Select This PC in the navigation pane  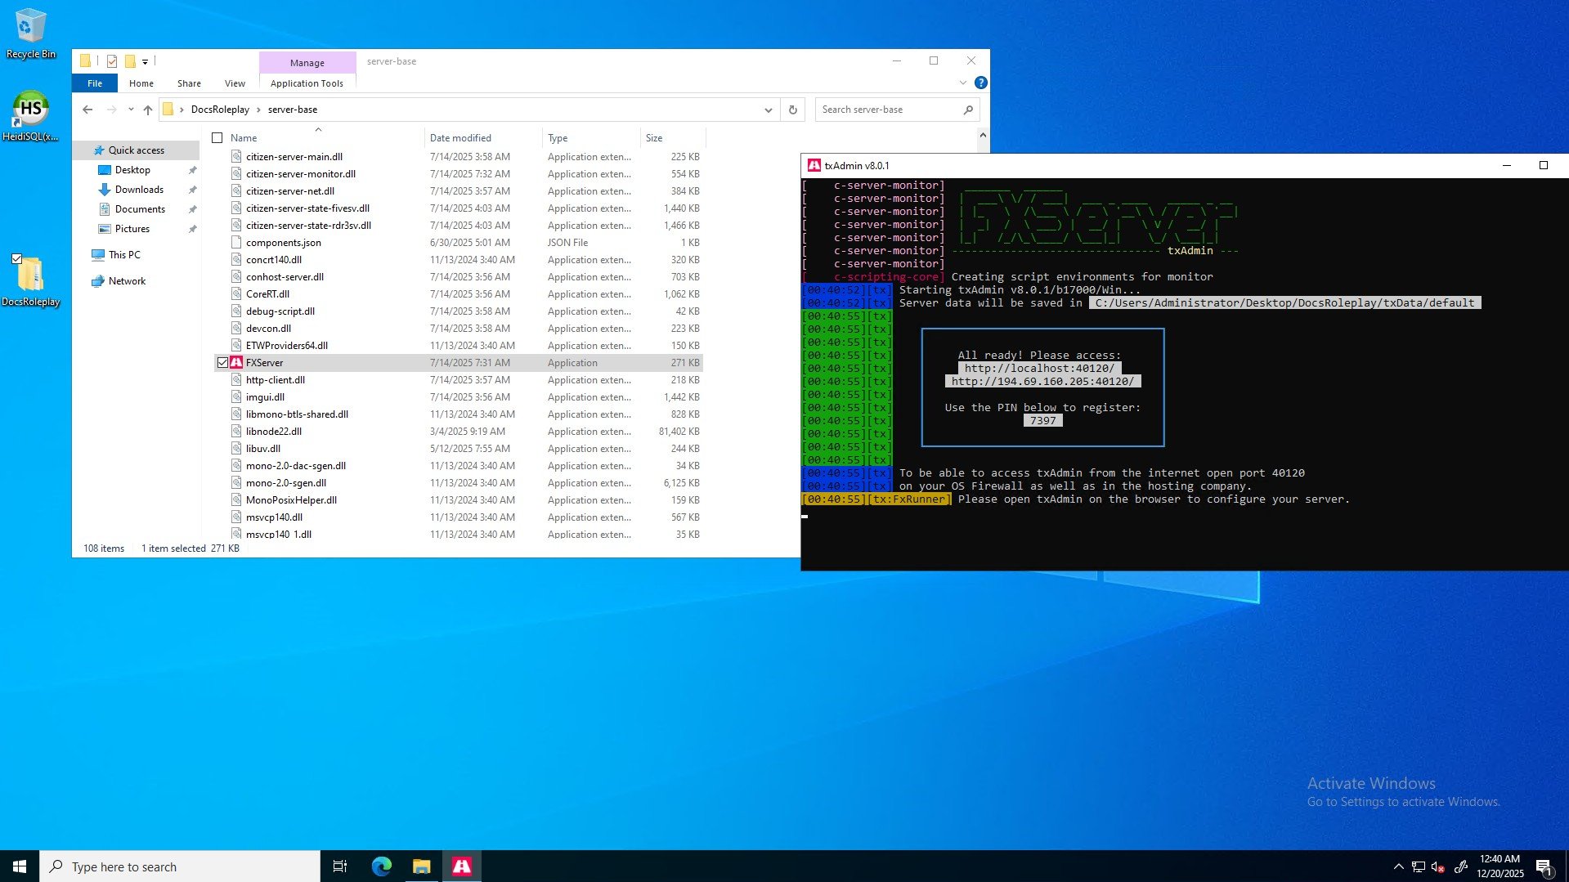coord(124,255)
